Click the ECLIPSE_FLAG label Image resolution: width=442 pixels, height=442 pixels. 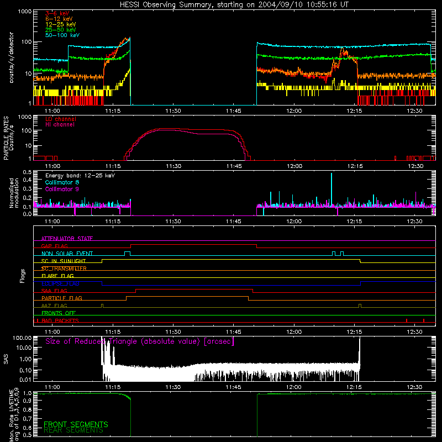(x=60, y=283)
